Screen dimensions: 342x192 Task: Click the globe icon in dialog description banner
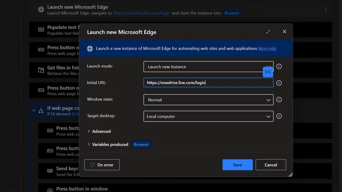(90, 49)
